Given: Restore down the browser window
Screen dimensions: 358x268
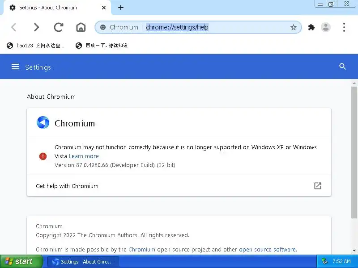Looking at the screenshot, I should (331, 4).
